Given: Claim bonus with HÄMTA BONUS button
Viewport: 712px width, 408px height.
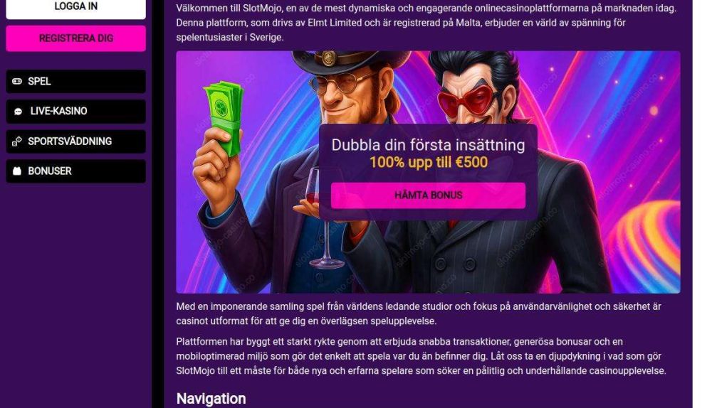Looking at the screenshot, I should click(x=428, y=195).
